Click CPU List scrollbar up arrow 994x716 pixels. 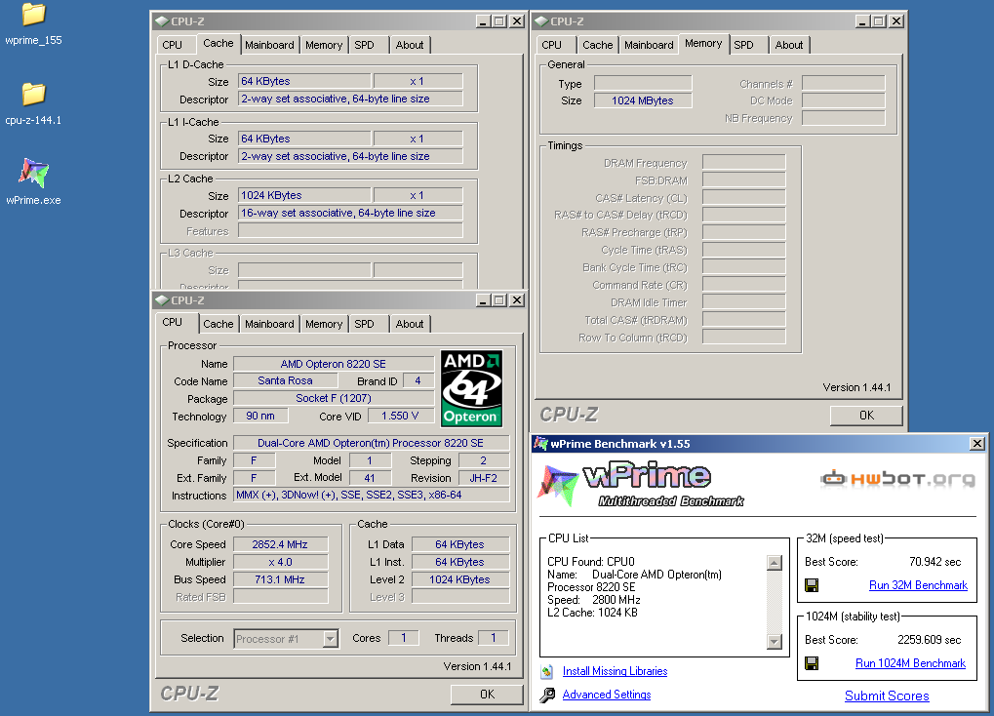pos(774,563)
